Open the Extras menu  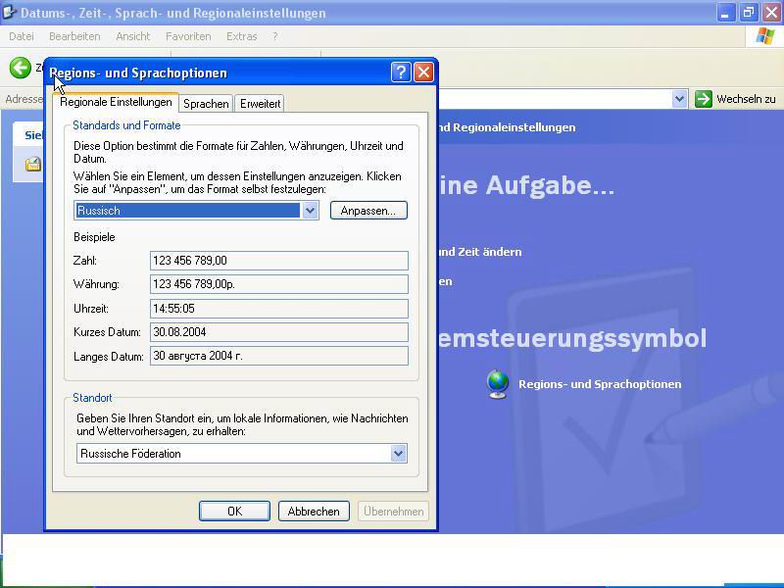[241, 36]
